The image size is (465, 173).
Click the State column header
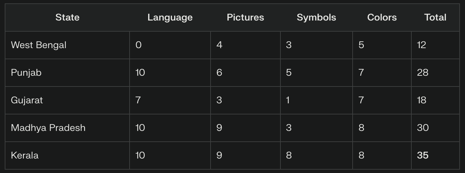pyautogui.click(x=67, y=18)
